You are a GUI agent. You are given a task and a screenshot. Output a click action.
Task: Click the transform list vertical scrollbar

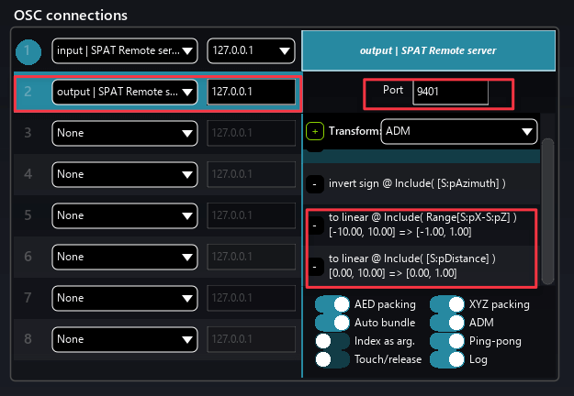click(x=547, y=211)
